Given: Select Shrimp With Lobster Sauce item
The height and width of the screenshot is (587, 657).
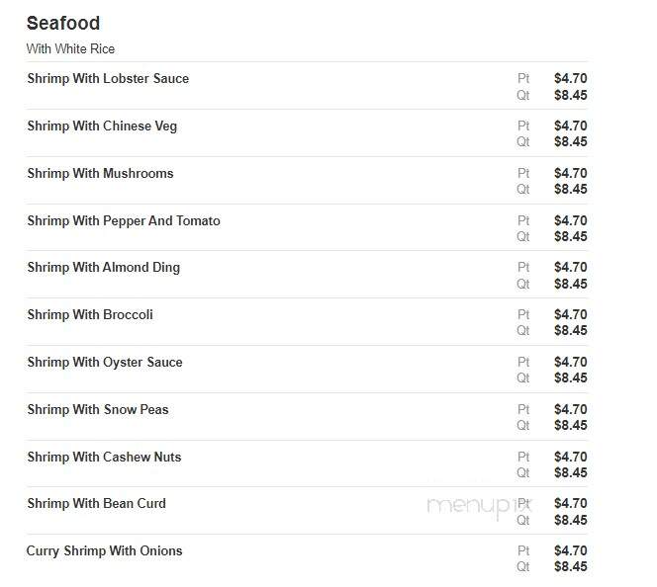Looking at the screenshot, I should click(x=108, y=79).
